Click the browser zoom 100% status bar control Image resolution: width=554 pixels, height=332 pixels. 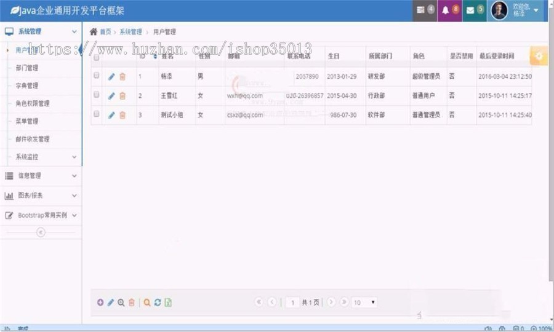click(542, 329)
